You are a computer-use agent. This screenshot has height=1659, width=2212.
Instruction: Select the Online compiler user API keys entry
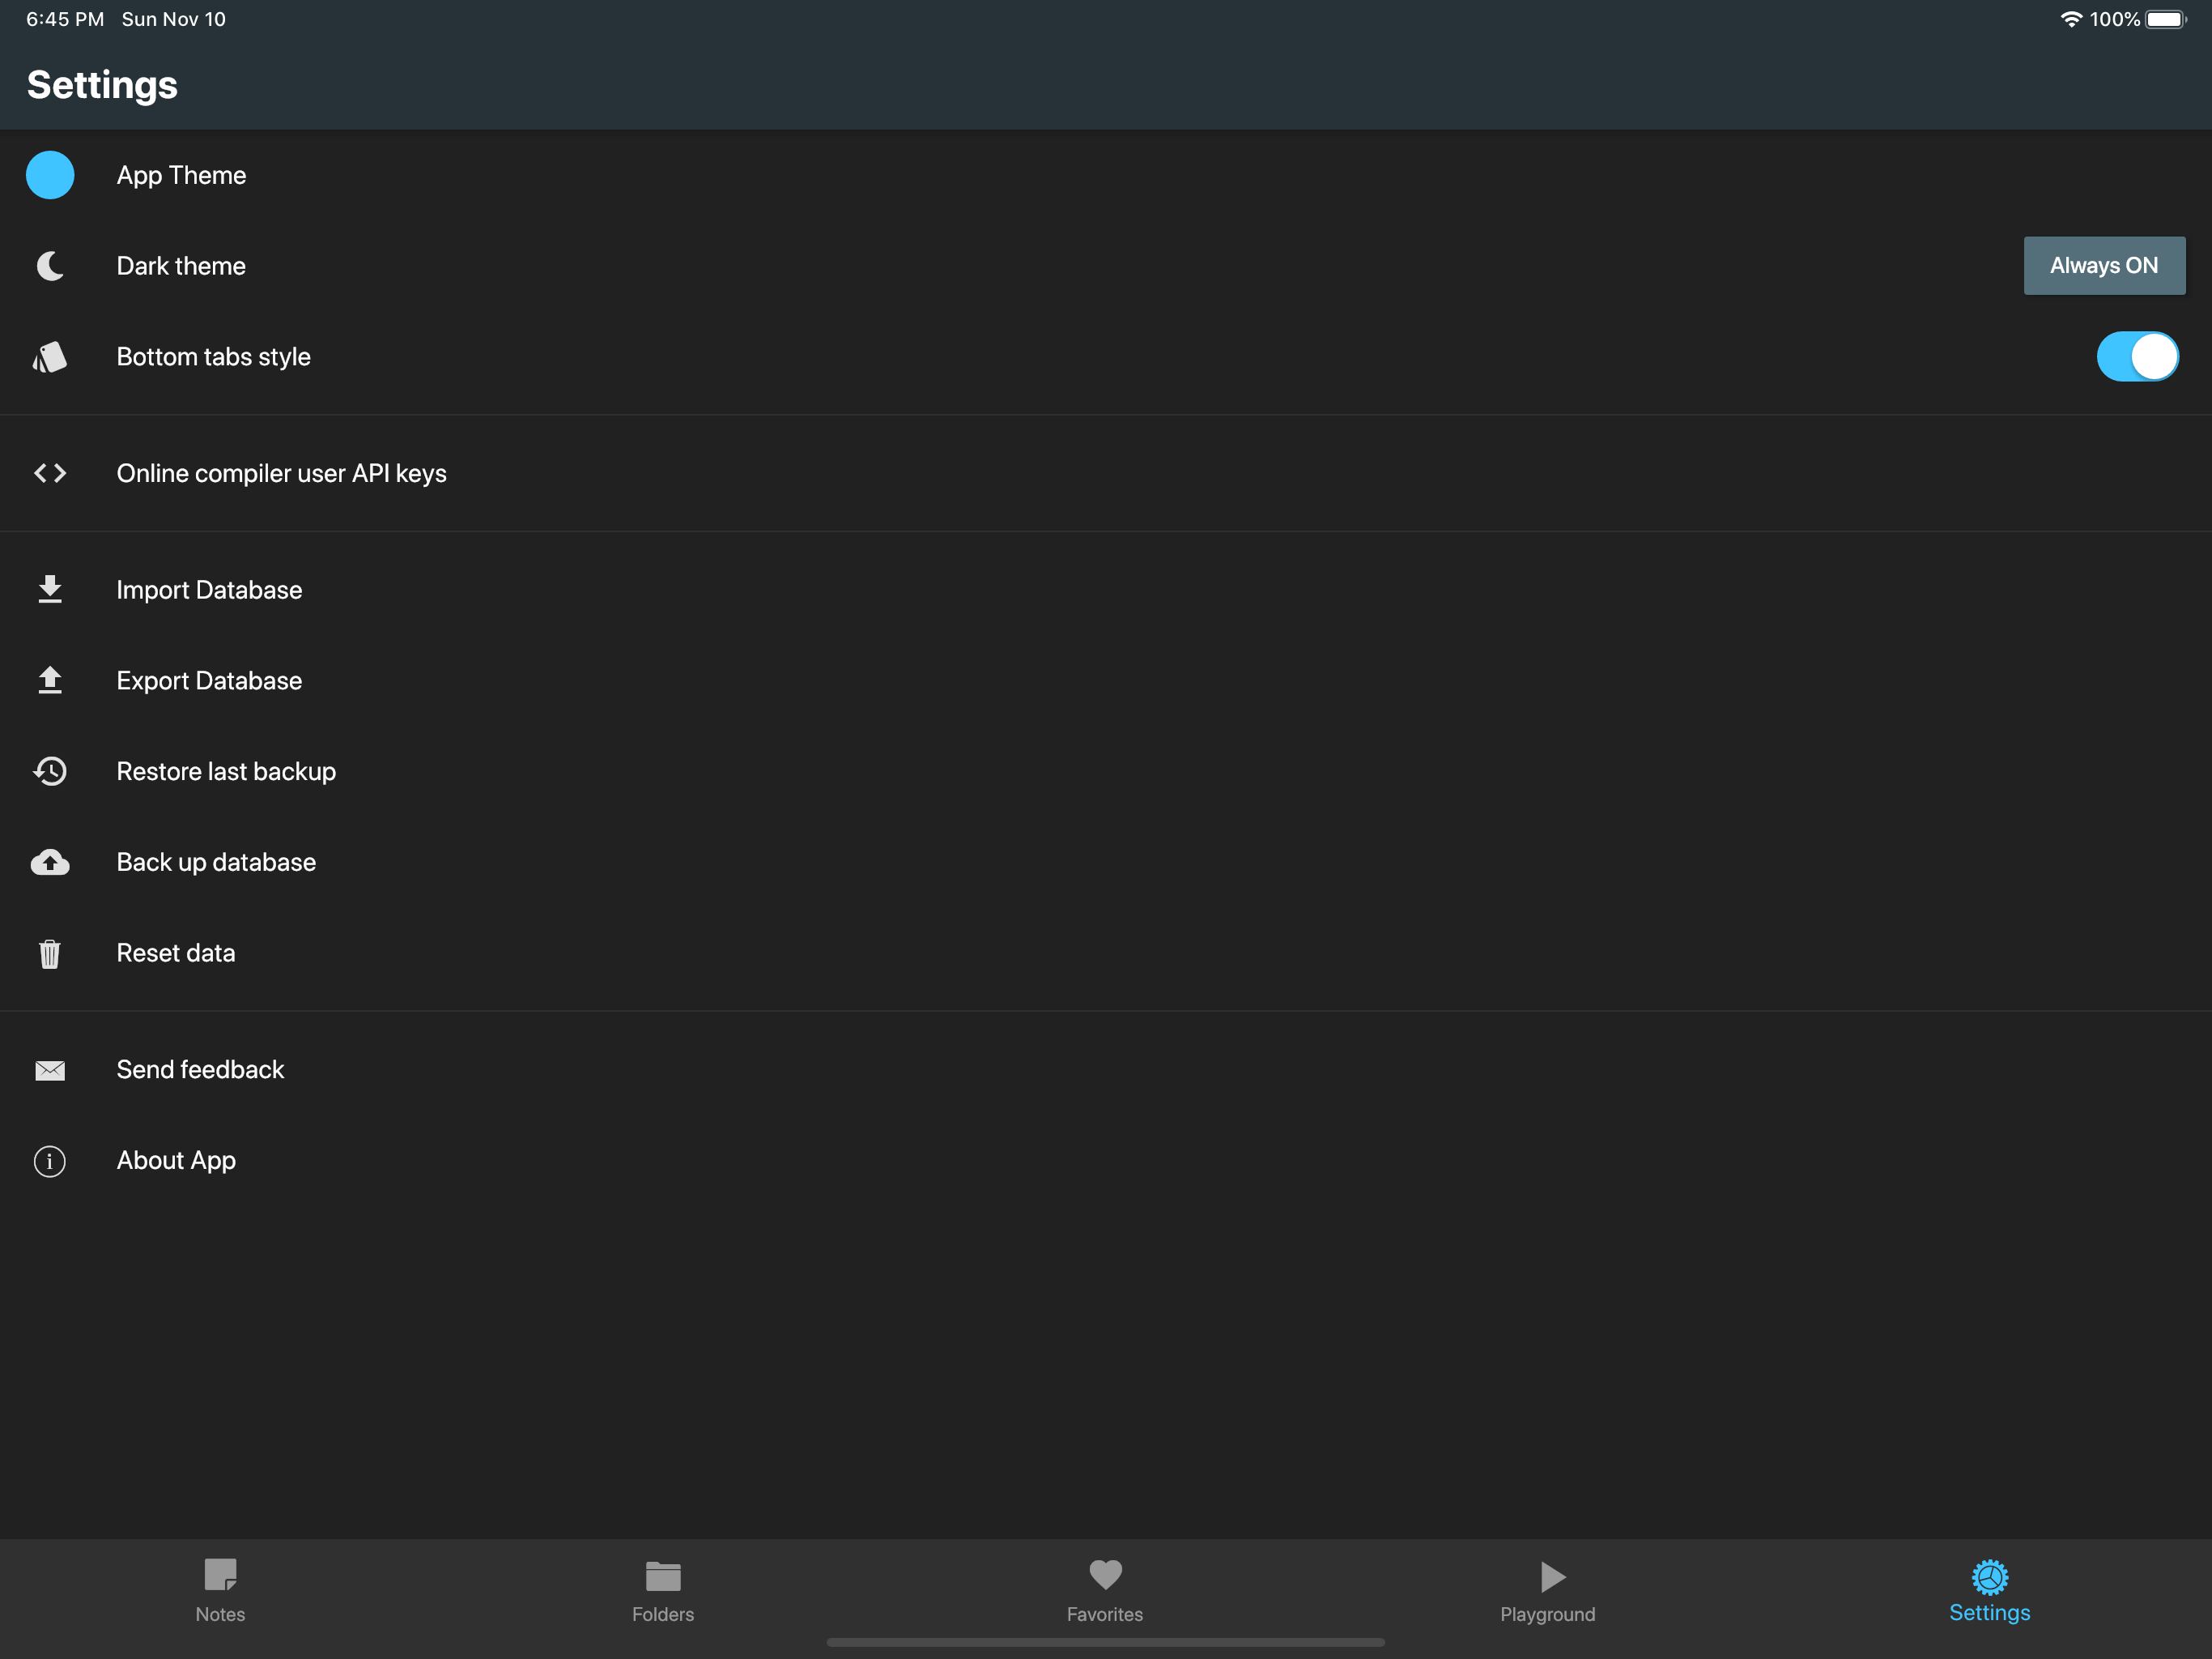pyautogui.click(x=281, y=473)
